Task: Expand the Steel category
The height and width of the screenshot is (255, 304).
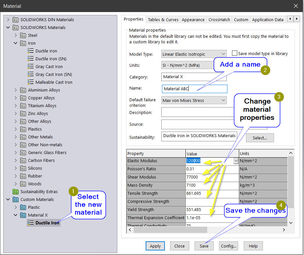Action: (x=16, y=35)
